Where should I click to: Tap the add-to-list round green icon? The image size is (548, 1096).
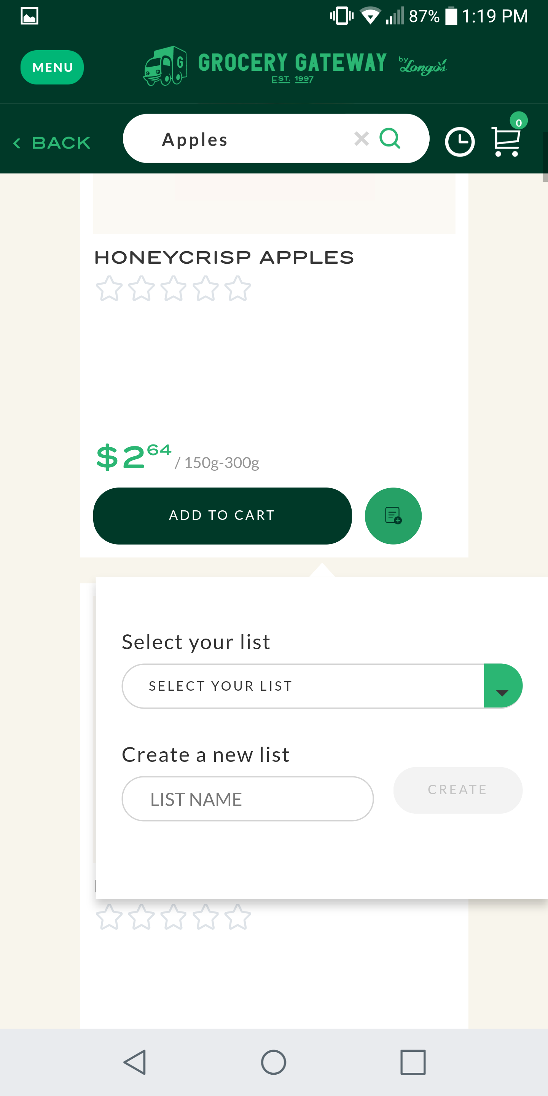point(393,516)
